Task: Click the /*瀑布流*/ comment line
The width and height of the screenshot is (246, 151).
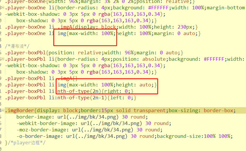Action: (17, 46)
